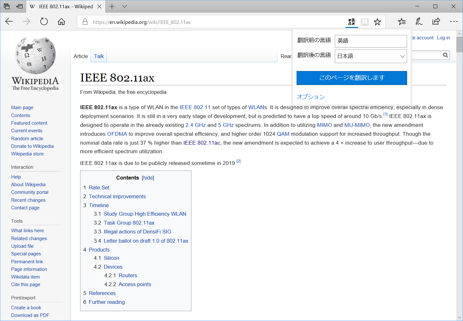The height and width of the screenshot is (321, 463).
Task: Add notes with the pen icon
Action: pos(419,22)
